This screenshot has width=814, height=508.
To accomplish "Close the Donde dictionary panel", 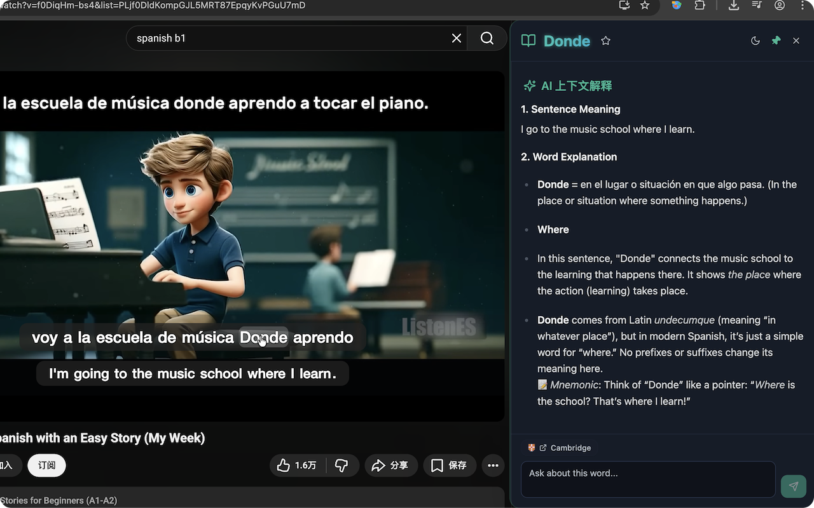I will [x=796, y=41].
